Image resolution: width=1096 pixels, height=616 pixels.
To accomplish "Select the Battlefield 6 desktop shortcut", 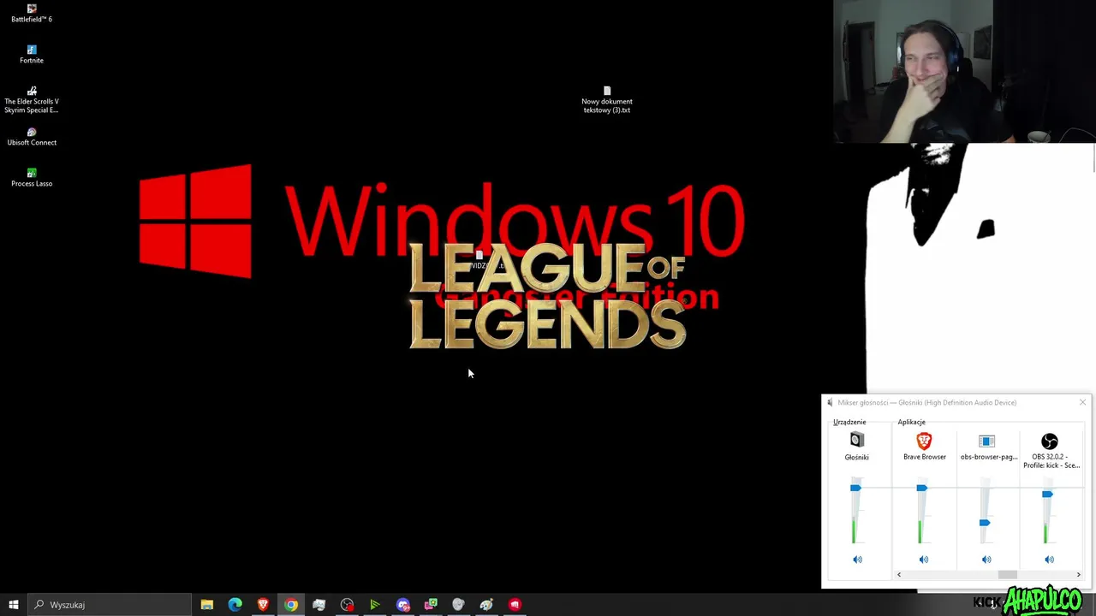I will pyautogui.click(x=32, y=14).
